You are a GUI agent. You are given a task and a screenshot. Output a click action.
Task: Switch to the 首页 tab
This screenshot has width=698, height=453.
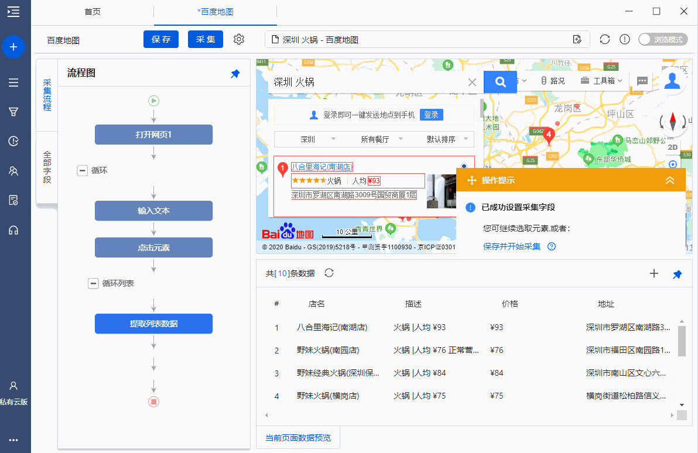tap(93, 12)
